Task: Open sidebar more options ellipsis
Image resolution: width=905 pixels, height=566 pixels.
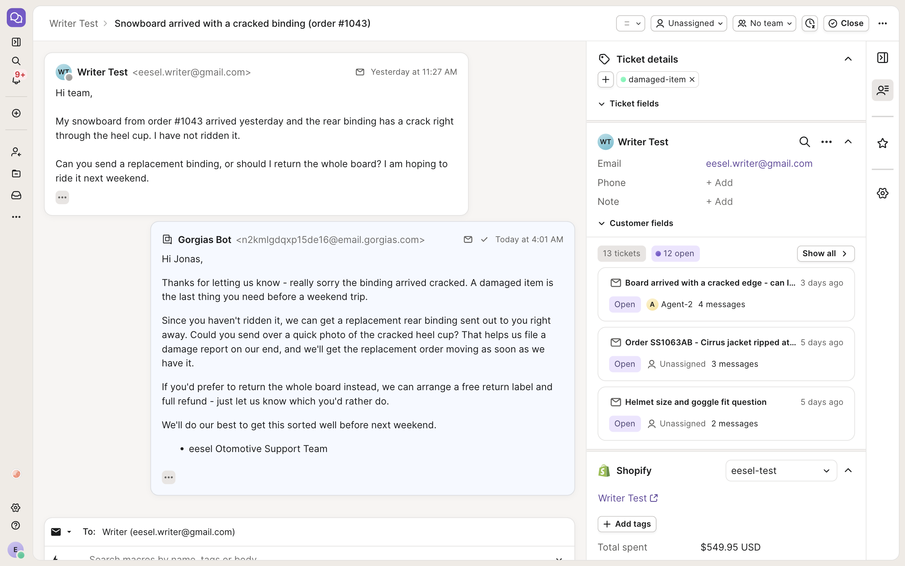Action: click(x=16, y=217)
